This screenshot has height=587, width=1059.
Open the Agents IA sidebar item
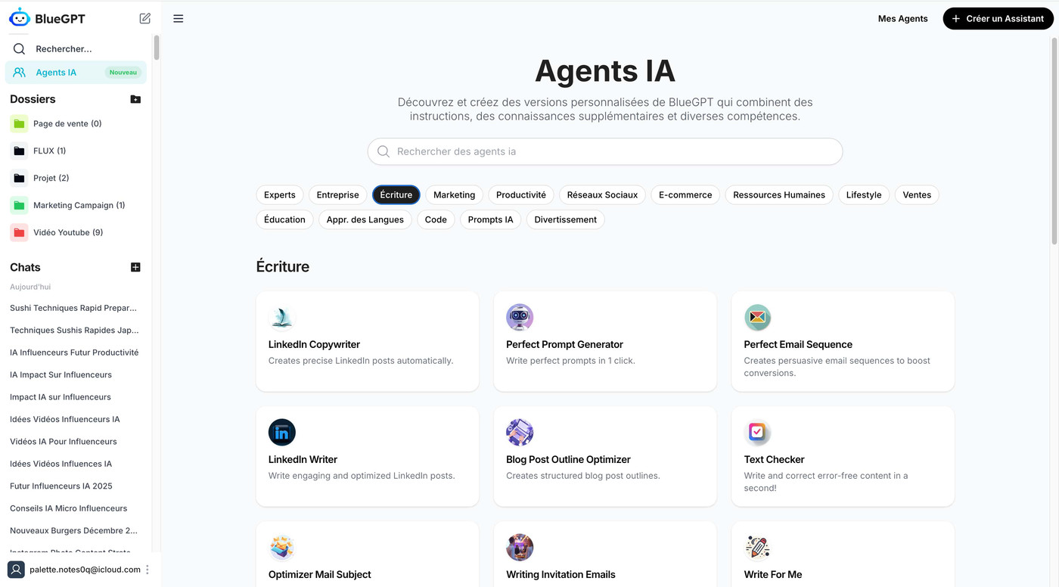click(76, 73)
